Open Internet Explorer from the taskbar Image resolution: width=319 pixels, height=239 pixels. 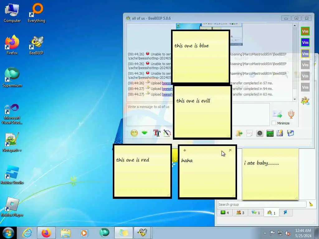coord(27,233)
